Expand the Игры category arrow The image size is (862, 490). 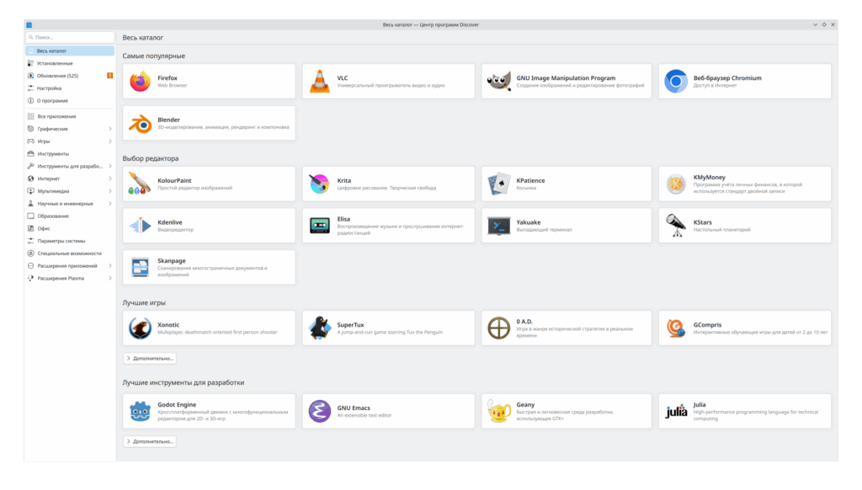coord(110,141)
